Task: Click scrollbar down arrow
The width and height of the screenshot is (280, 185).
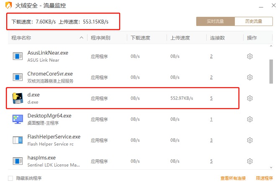Action: (x=271, y=167)
